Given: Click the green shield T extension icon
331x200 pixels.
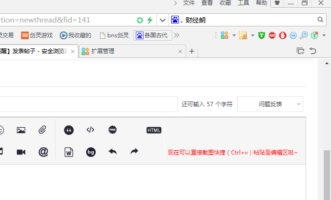Looking at the screenshot, I should 262,35.
